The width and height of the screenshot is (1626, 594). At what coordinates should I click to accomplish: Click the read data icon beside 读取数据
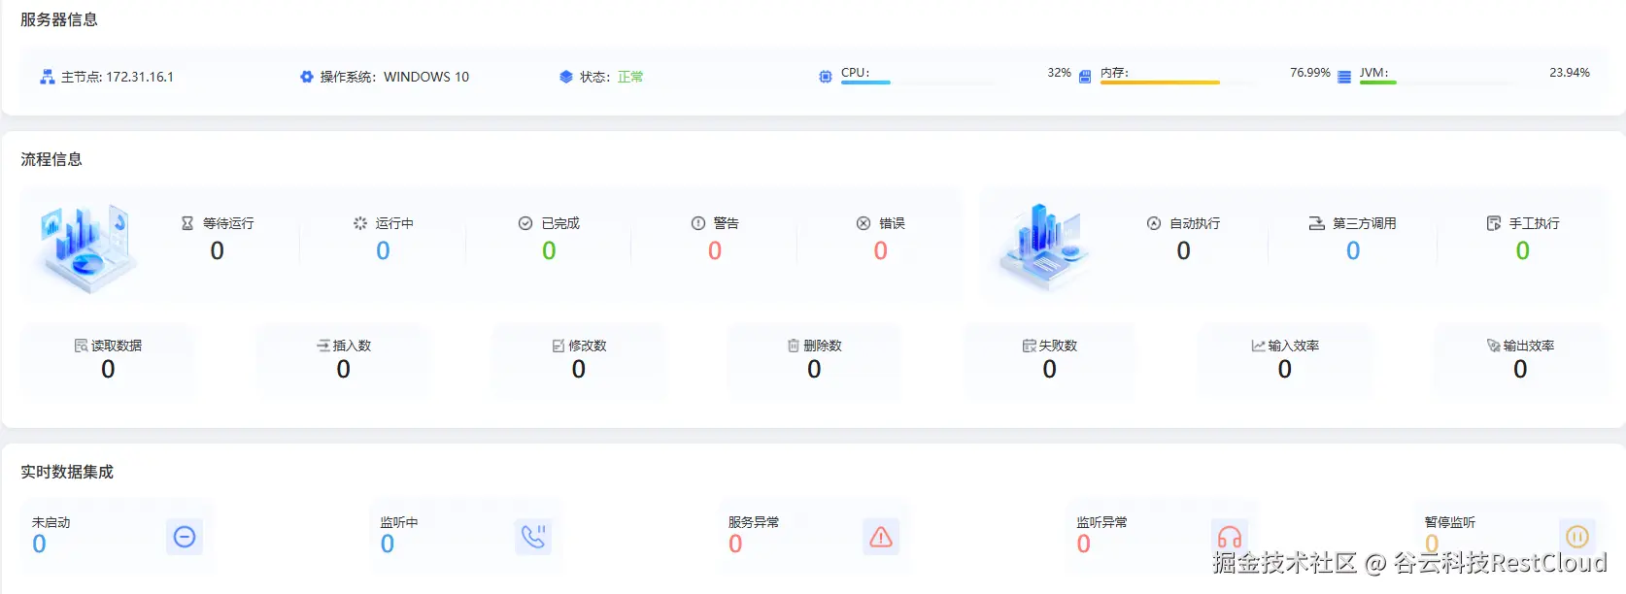[x=82, y=346]
